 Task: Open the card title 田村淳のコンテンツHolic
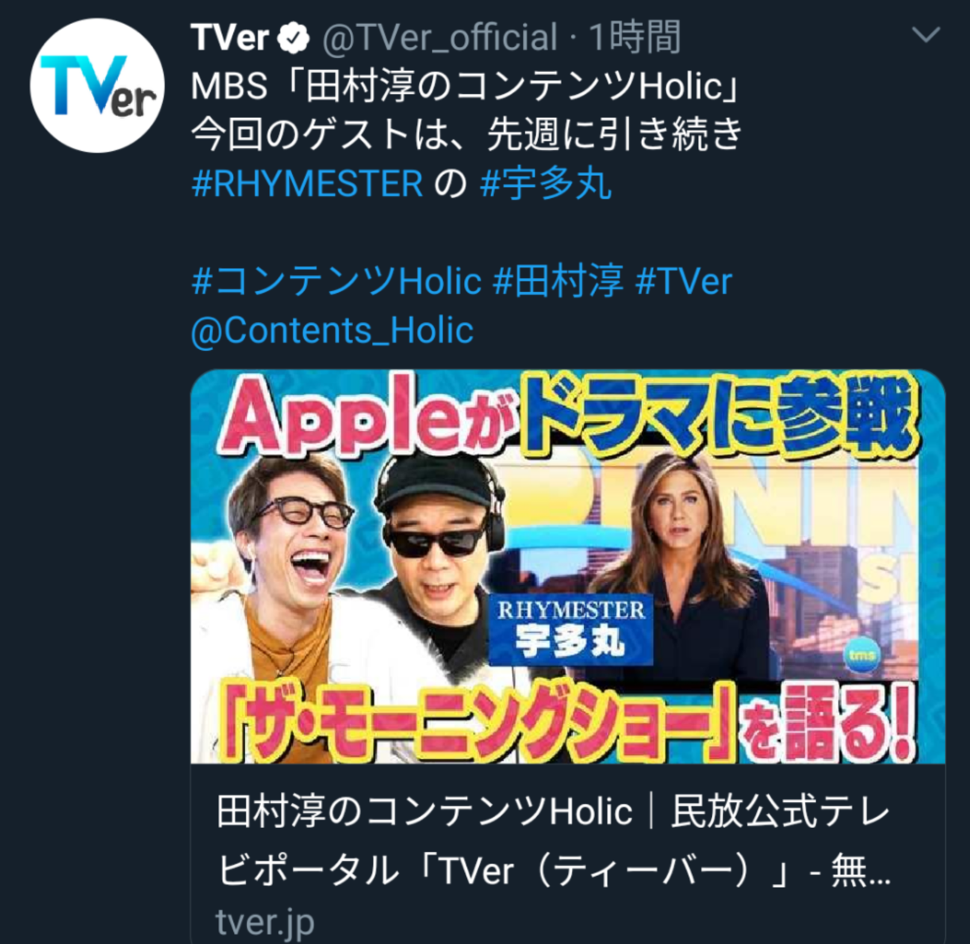point(424,812)
